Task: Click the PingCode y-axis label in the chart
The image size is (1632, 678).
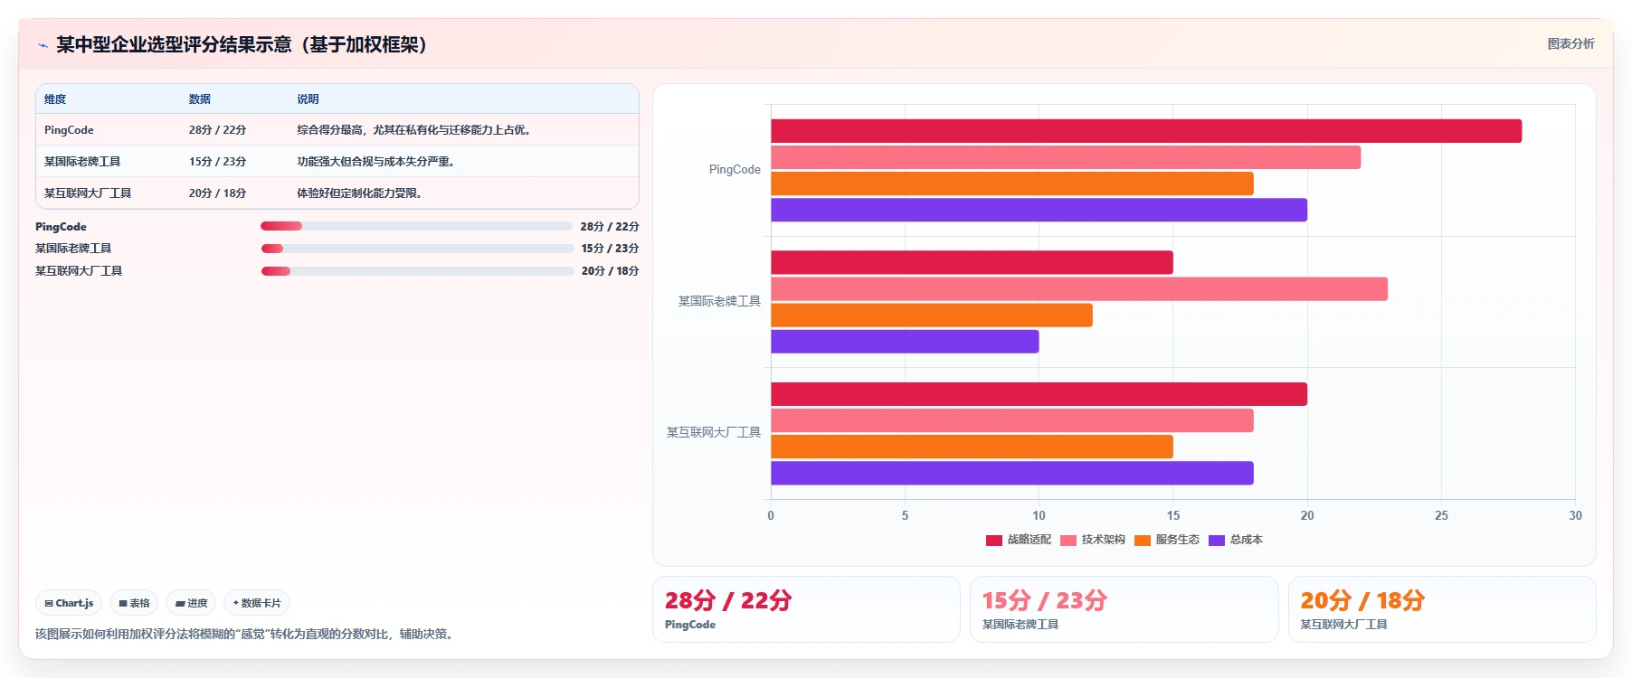Action: pos(735,170)
